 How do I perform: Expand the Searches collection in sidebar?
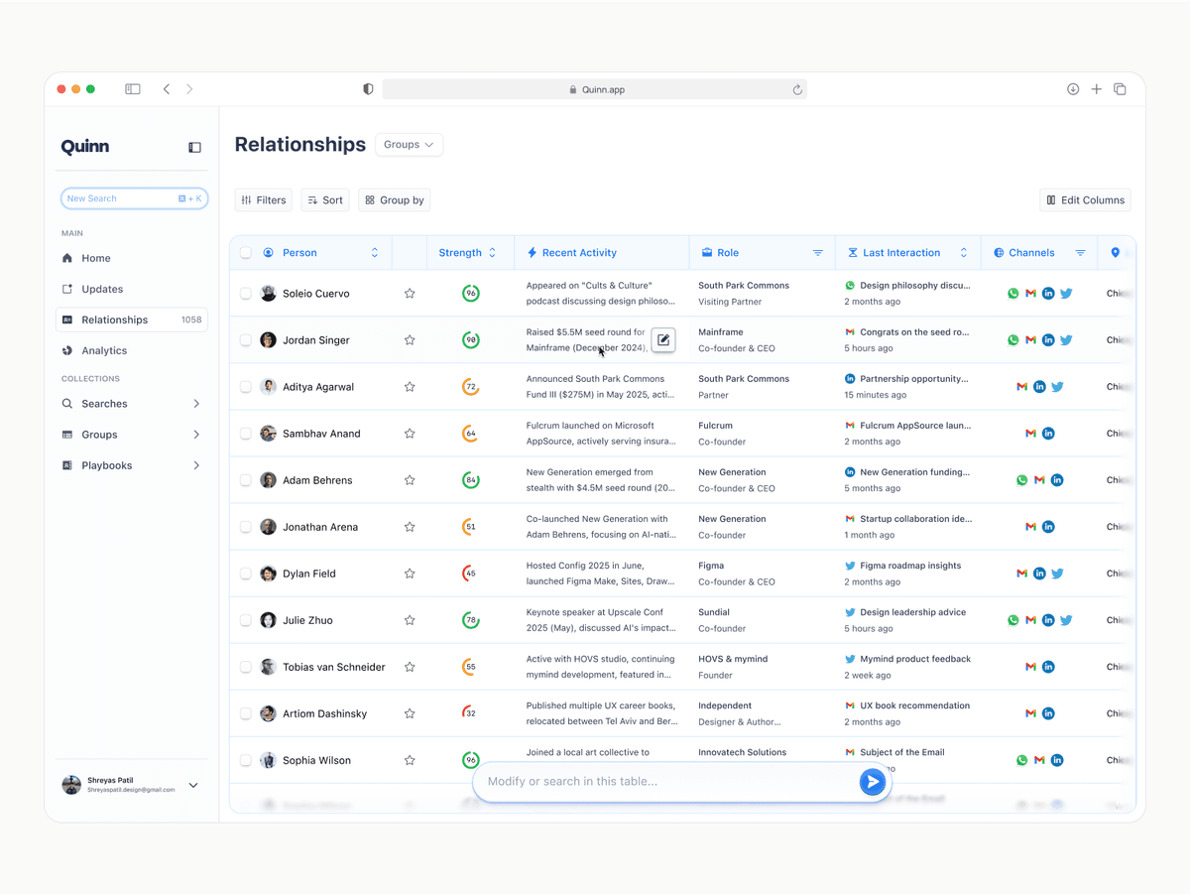click(x=196, y=404)
